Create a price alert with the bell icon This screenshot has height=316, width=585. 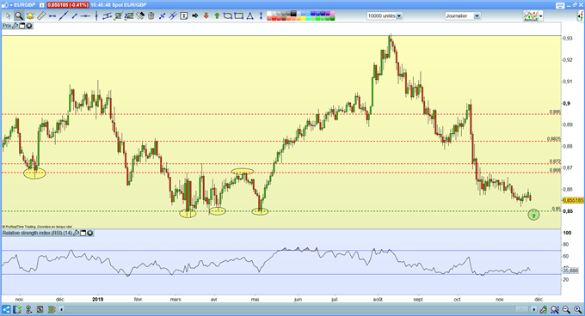[x=30, y=16]
